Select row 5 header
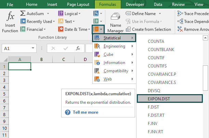 4,94
